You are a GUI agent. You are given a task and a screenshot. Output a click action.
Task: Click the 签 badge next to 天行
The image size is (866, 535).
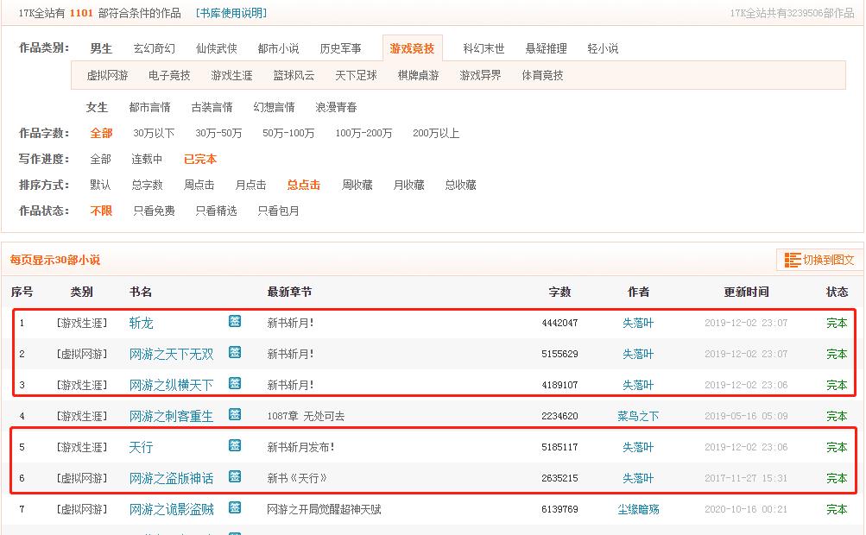click(x=235, y=446)
